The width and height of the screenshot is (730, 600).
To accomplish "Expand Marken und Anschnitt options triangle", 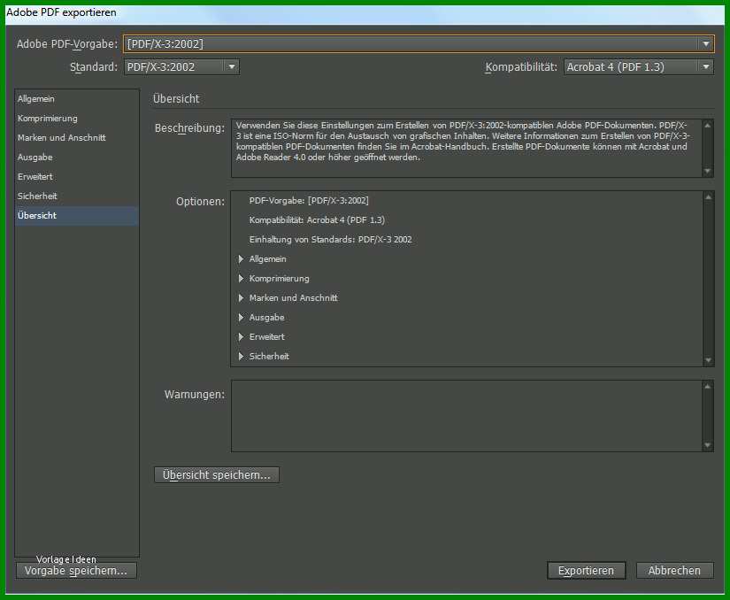I will click(x=242, y=298).
